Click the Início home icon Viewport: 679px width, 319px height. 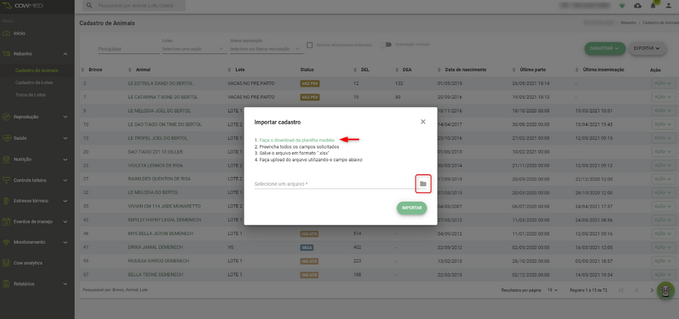click(6, 33)
